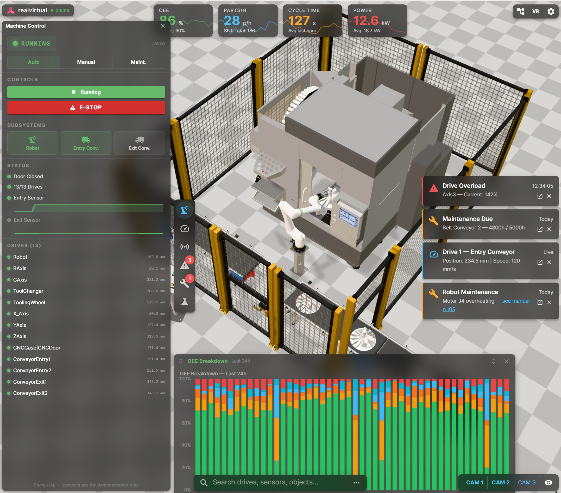Toggle the Robot subsystem button
Image resolution: width=561 pixels, height=493 pixels.
tap(32, 143)
